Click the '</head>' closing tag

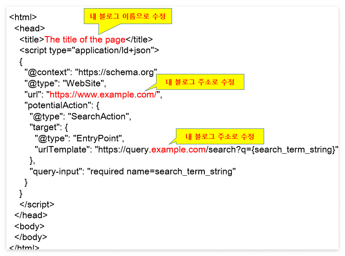coord(31,215)
